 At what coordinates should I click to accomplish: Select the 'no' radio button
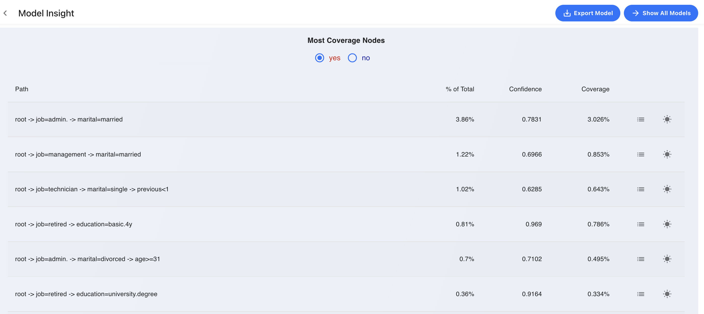click(352, 58)
